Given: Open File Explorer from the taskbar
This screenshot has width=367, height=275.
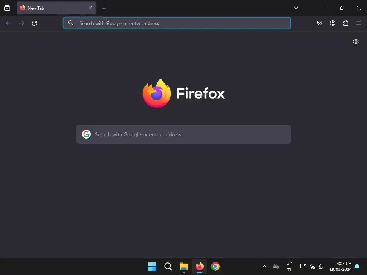Looking at the screenshot, I should (x=184, y=266).
